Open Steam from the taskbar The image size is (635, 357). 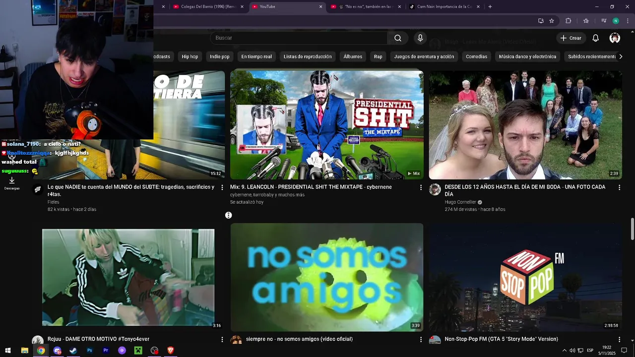click(73, 351)
